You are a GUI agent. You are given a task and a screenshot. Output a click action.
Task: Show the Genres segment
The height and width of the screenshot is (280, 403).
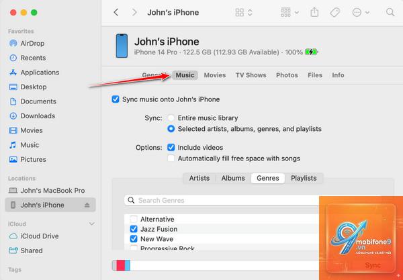click(268, 178)
